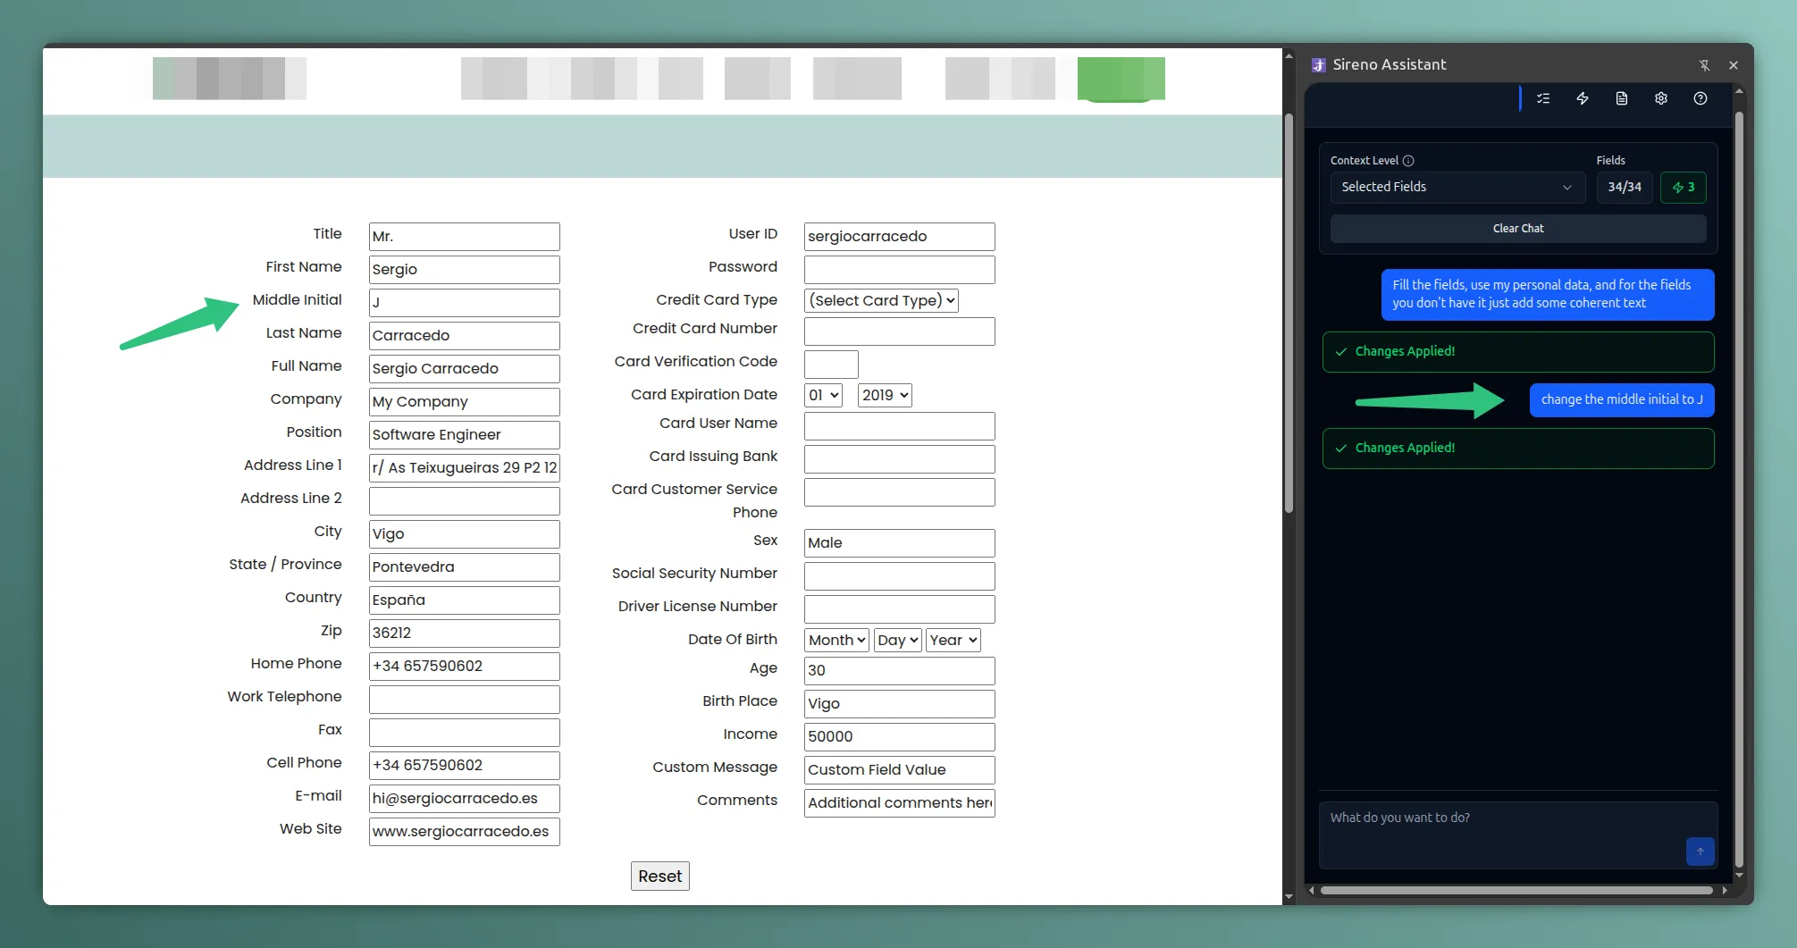Screen dimensions: 1797x948
Task: Click the unpin icon in Sireno title bar
Action: 1704,65
